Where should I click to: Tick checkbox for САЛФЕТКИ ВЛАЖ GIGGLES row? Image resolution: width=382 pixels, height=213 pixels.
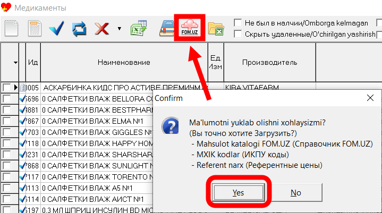tap(7, 132)
